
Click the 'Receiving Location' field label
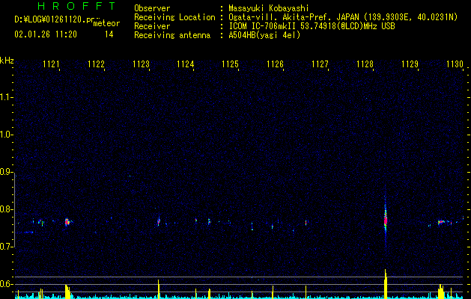tap(174, 17)
